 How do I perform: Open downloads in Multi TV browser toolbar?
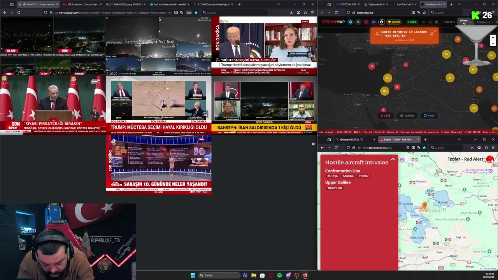coord(291,12)
